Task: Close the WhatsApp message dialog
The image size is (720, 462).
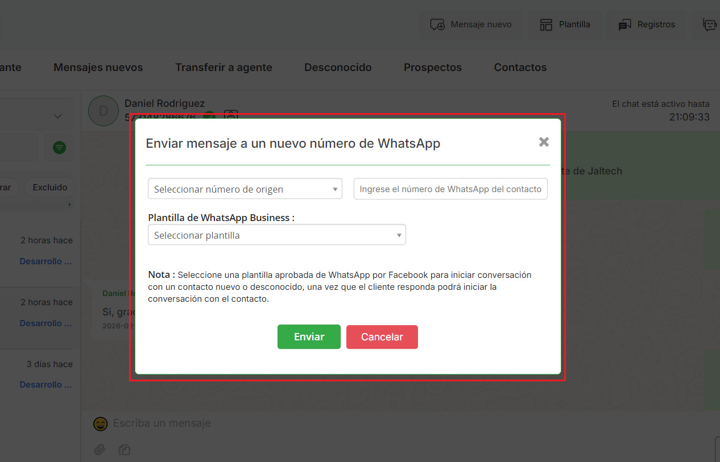Action: (544, 142)
